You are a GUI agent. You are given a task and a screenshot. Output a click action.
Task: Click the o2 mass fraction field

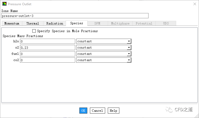(48, 48)
